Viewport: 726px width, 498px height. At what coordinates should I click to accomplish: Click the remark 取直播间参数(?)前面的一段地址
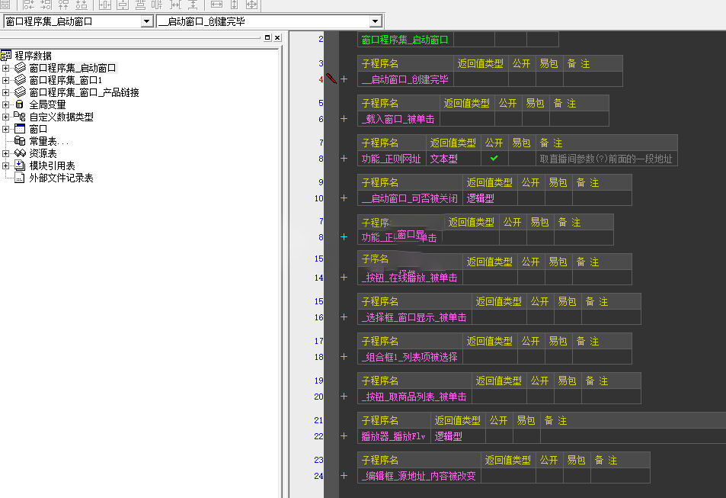[x=606, y=159]
